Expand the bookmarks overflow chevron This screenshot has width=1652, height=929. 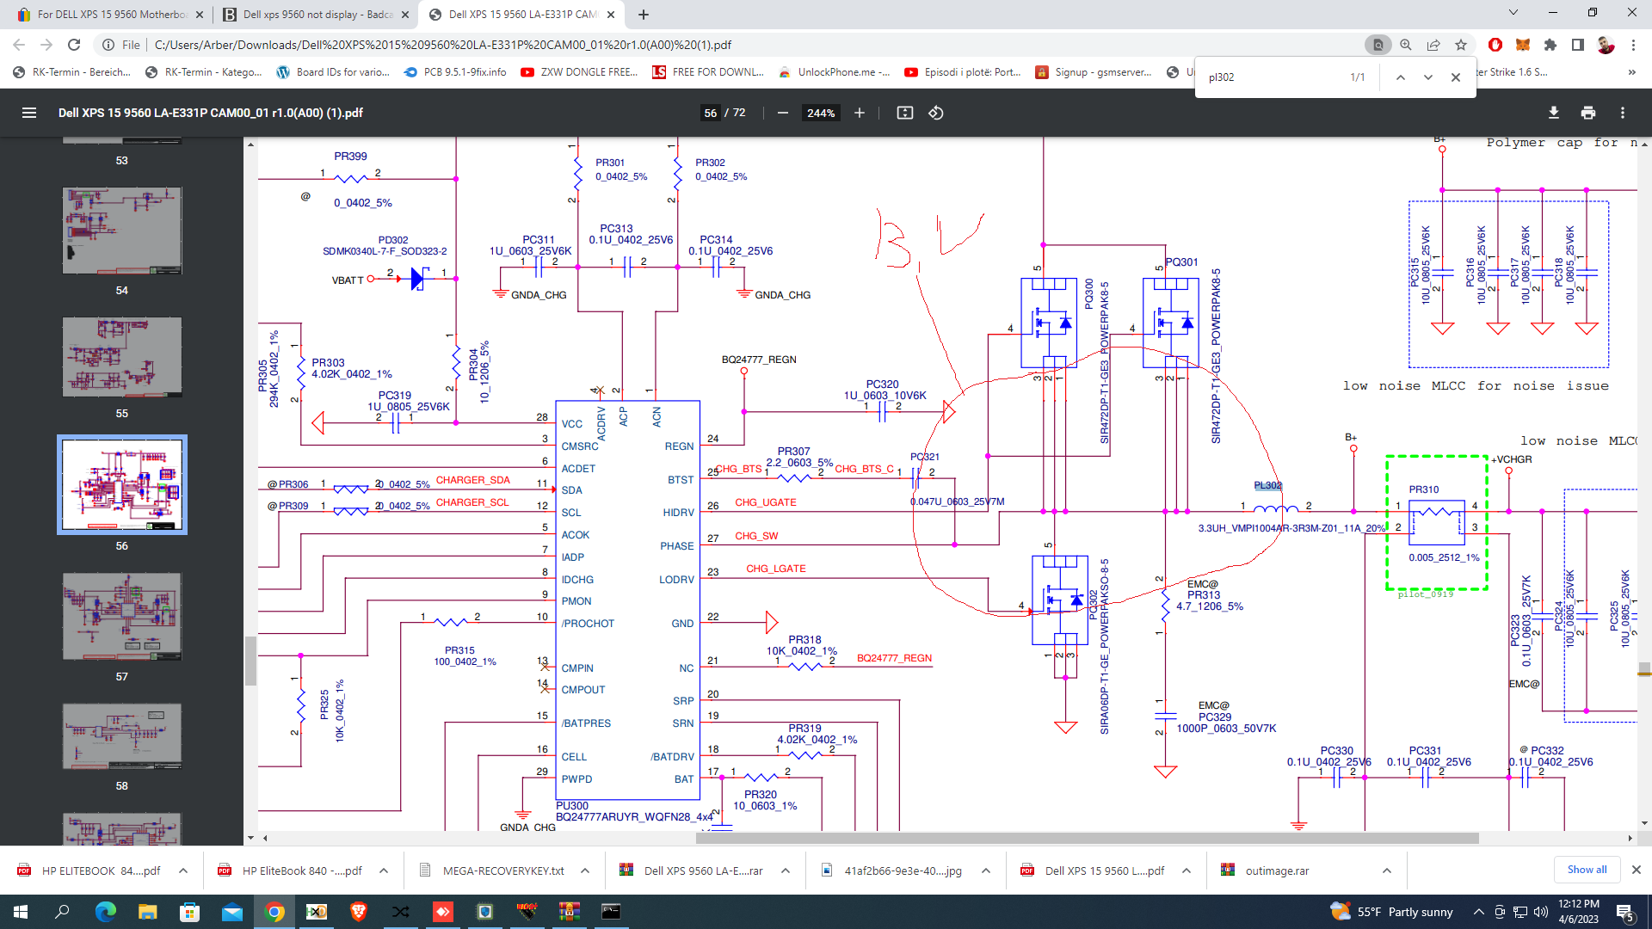1631,72
